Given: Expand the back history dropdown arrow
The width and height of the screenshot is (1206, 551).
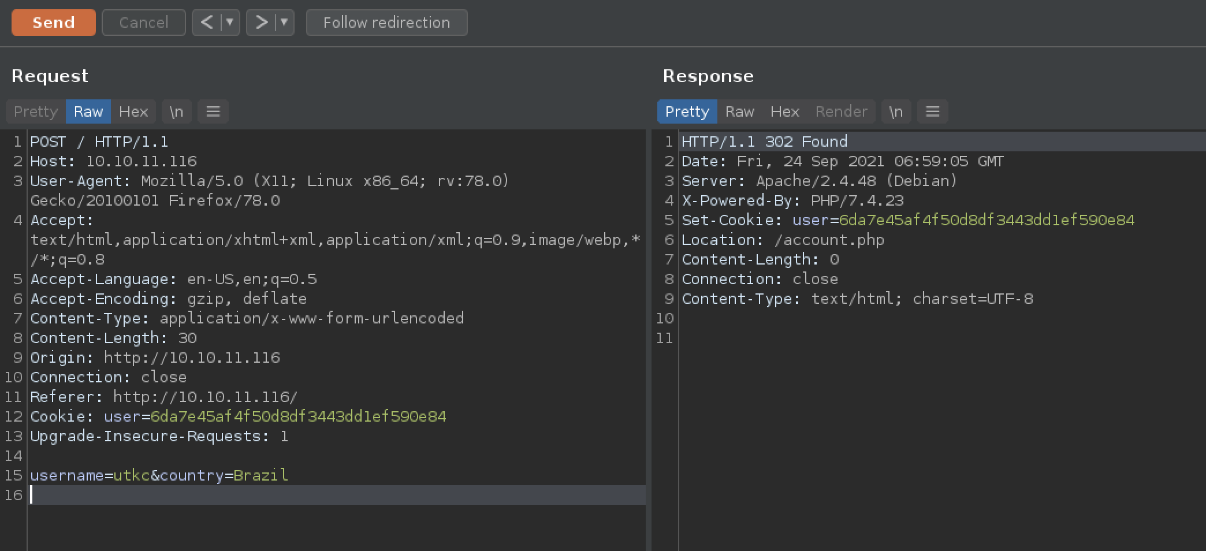Looking at the screenshot, I should tap(230, 23).
